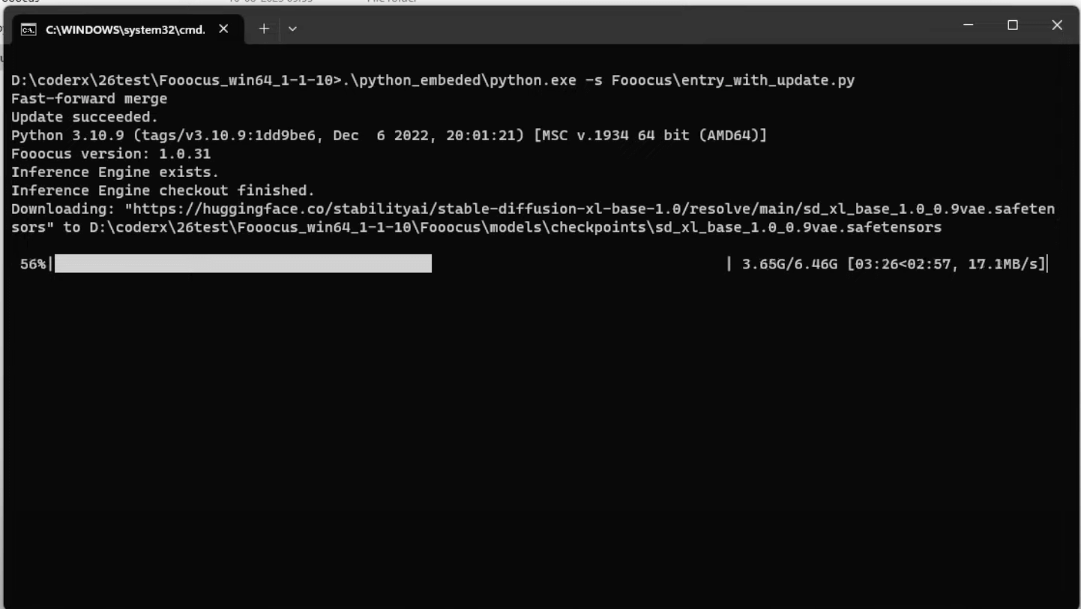The width and height of the screenshot is (1081, 609).
Task: Click the "Inference Engine checkout finished." line
Action: pos(163,190)
